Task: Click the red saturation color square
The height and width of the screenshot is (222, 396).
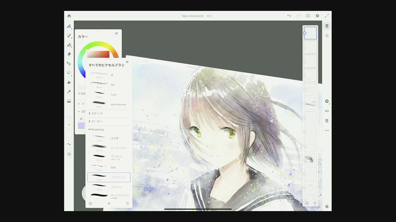Action: tap(98, 55)
